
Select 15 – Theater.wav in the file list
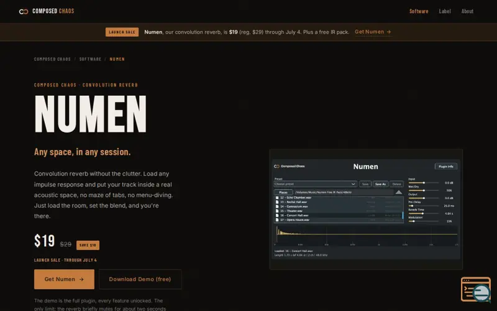click(339, 211)
